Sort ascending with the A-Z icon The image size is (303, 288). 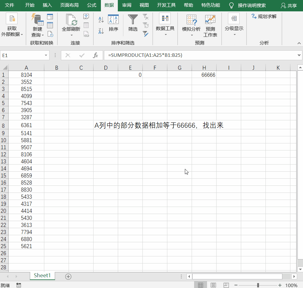(x=101, y=19)
